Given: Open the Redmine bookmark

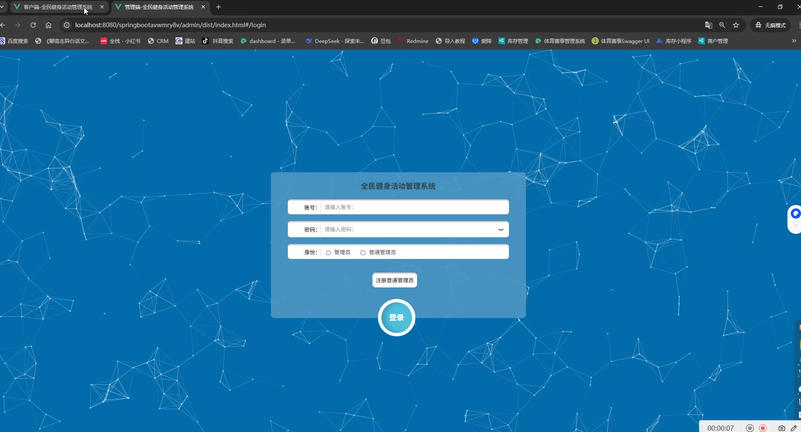Looking at the screenshot, I should 413,41.
